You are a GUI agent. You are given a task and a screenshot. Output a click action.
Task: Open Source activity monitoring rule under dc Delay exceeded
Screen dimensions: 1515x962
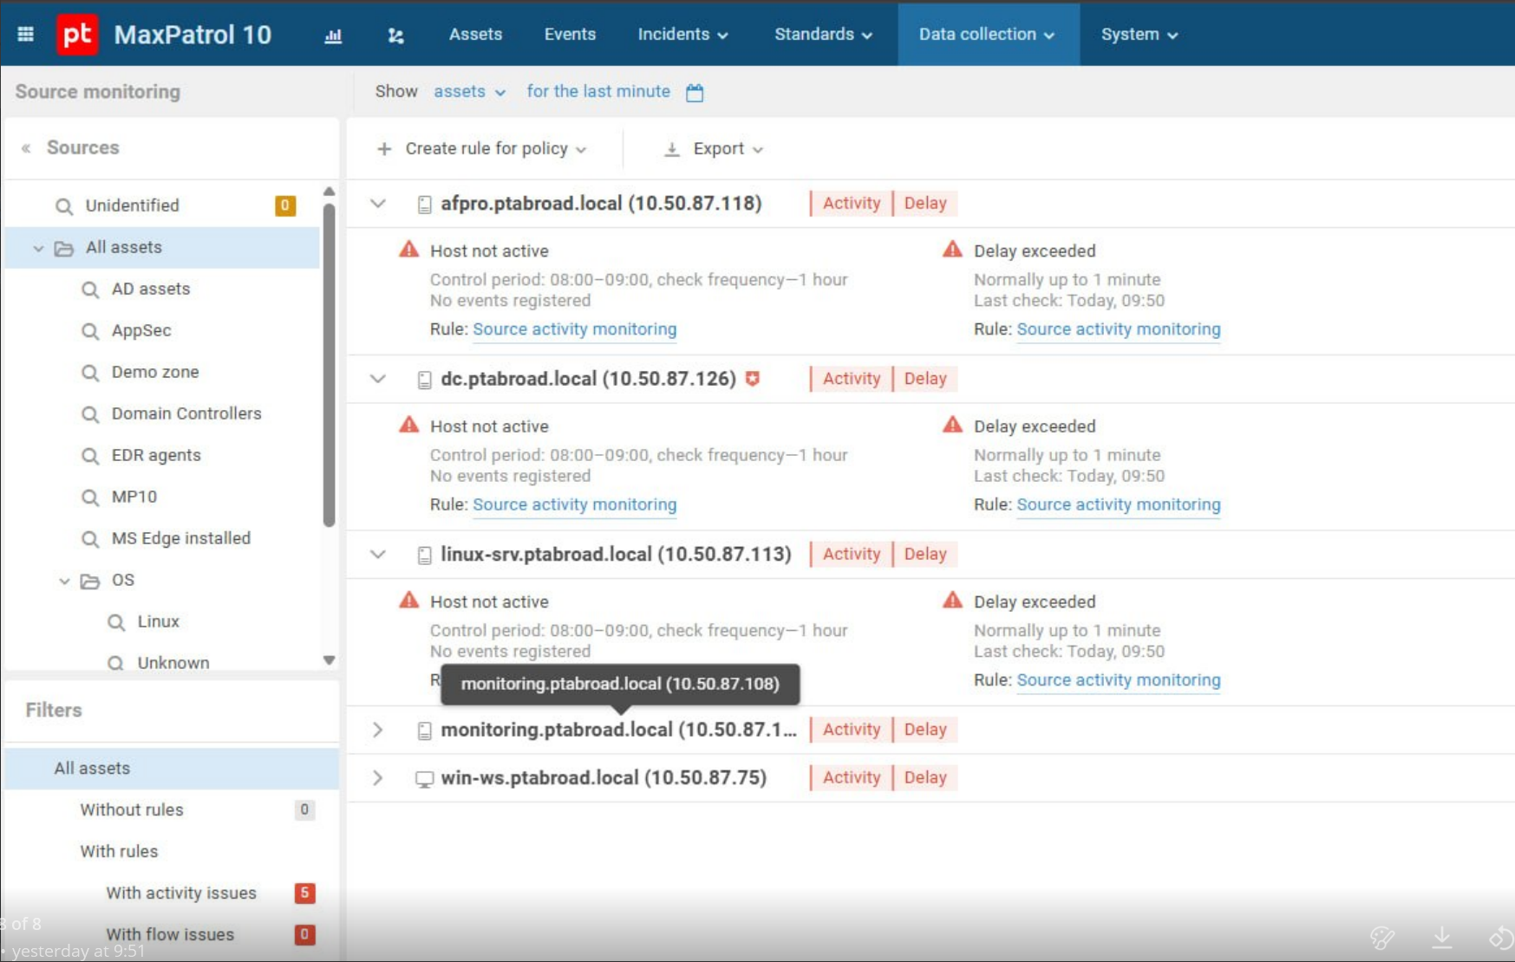1119,504
